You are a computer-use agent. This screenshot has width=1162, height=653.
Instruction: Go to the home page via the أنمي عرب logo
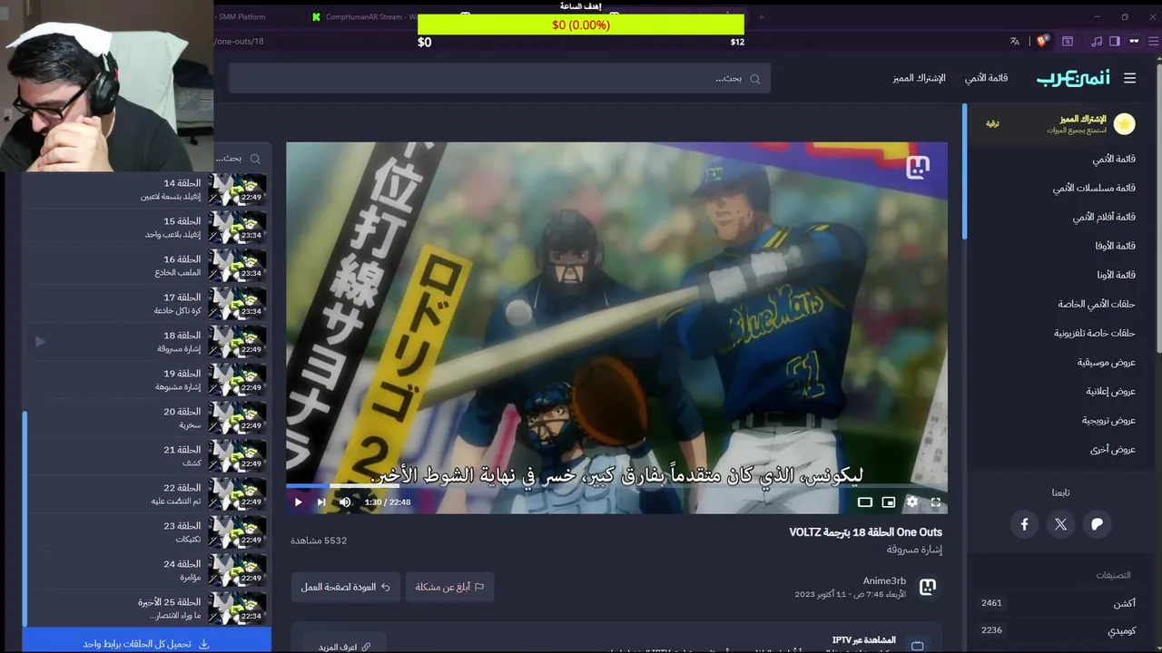[x=1073, y=78]
